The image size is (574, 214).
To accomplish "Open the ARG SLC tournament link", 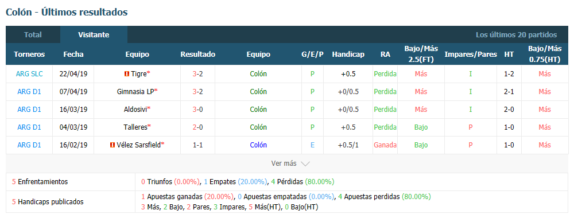I will [29, 74].
